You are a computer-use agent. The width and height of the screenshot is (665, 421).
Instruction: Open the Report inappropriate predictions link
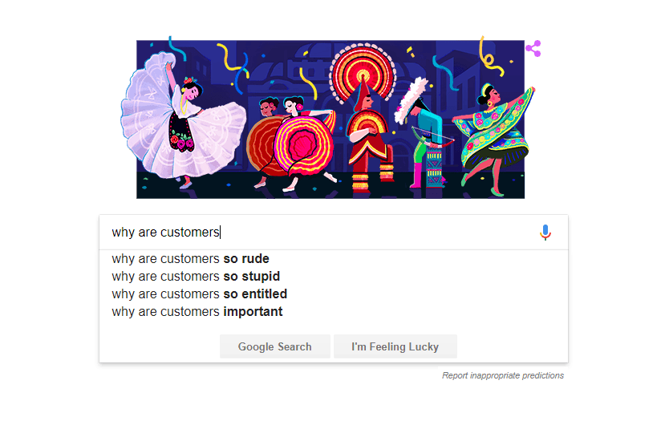(503, 375)
